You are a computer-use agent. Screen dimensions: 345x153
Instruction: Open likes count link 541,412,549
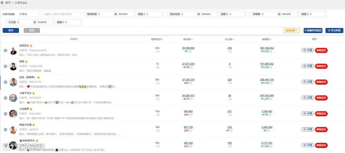(267, 95)
